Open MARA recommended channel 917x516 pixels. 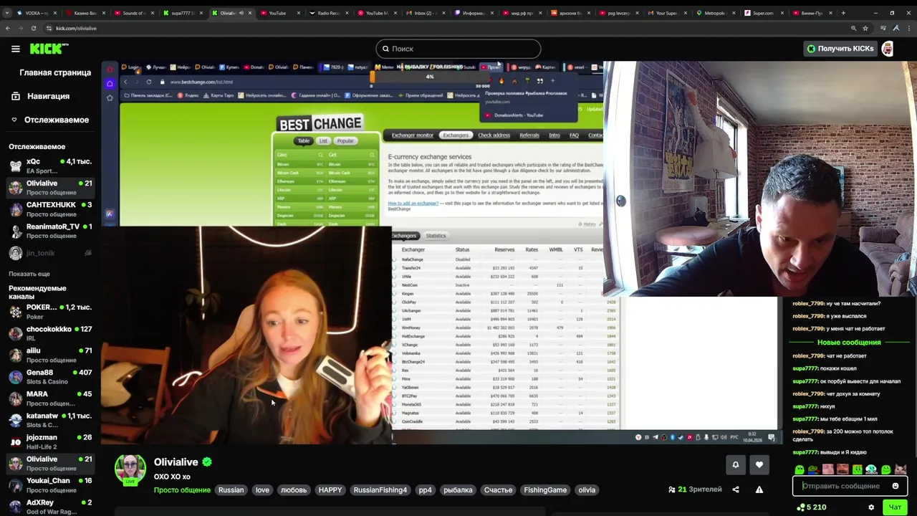point(50,398)
